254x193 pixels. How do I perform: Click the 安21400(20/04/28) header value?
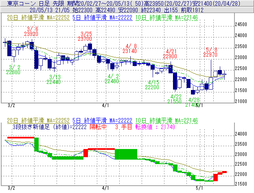pos(216,3)
